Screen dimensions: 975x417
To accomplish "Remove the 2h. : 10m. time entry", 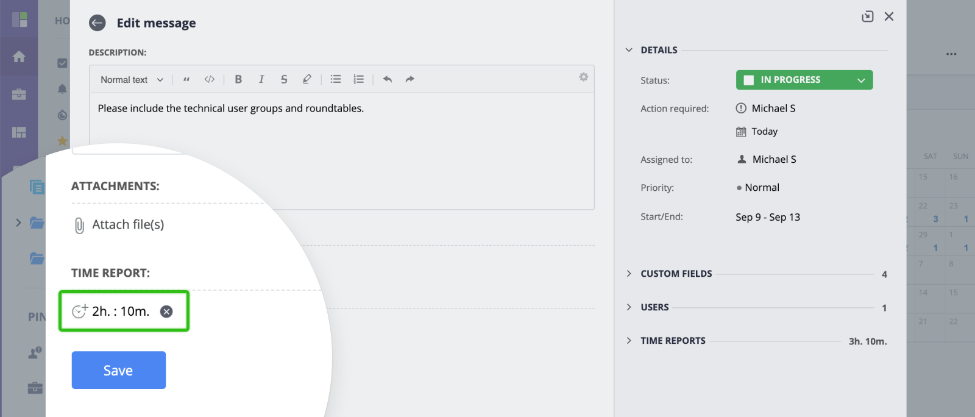I will (x=166, y=312).
